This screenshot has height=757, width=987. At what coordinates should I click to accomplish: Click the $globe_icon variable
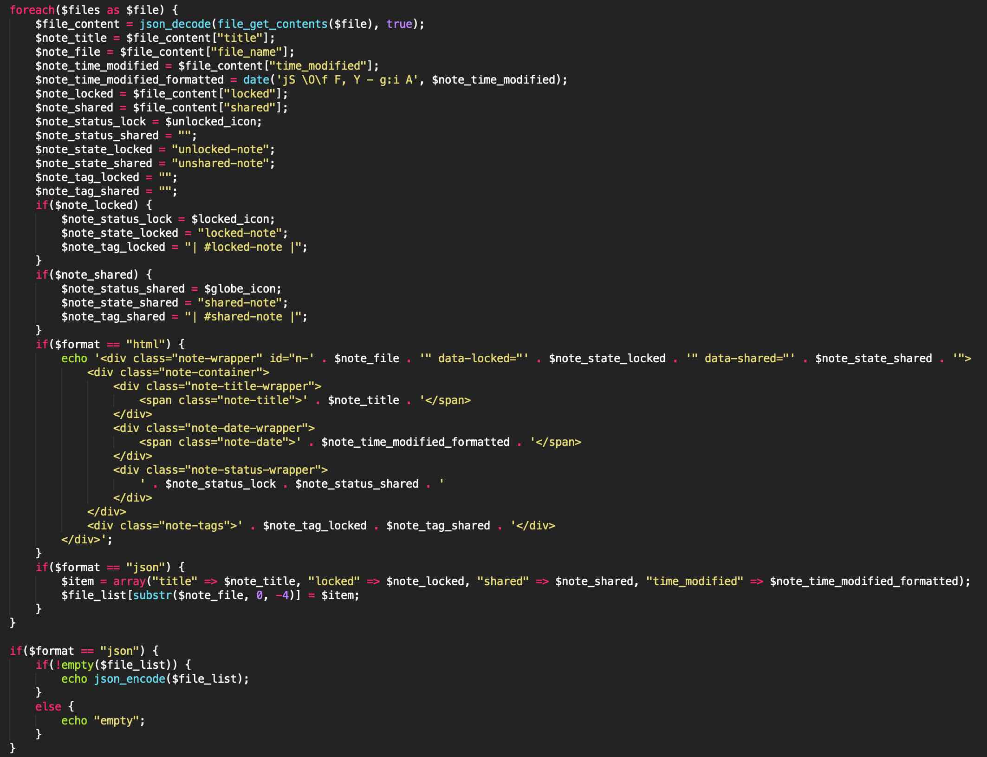pyautogui.click(x=240, y=288)
